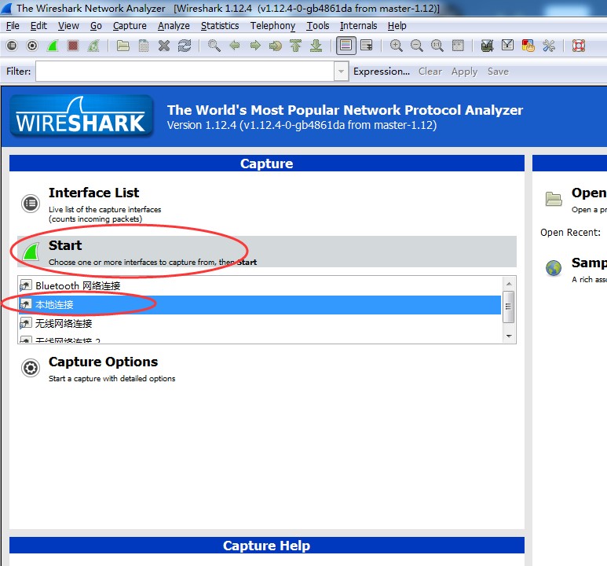This screenshot has height=566, width=607.
Task: Open the Capture menu
Action: click(130, 26)
